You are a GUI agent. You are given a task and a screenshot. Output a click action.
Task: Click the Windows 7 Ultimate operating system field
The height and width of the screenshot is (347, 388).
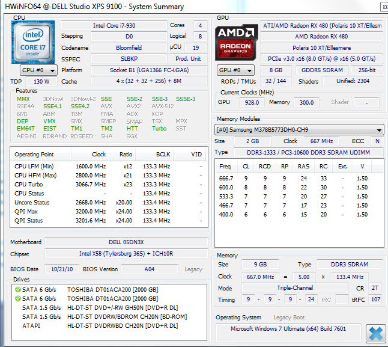(x=288, y=333)
